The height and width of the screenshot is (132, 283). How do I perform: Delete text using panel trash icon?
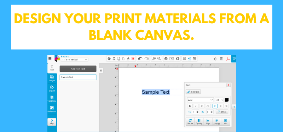(x=229, y=85)
